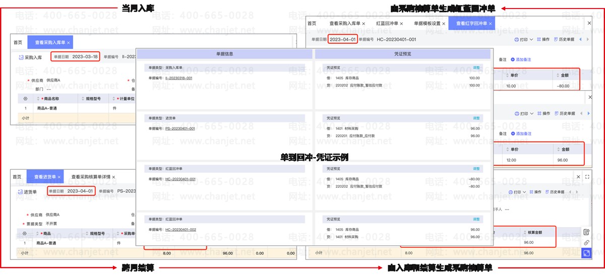The image size is (605, 275).
Task: Open 历史单据 in the HC-20230401-001 reversal window
Action: (x=564, y=39)
